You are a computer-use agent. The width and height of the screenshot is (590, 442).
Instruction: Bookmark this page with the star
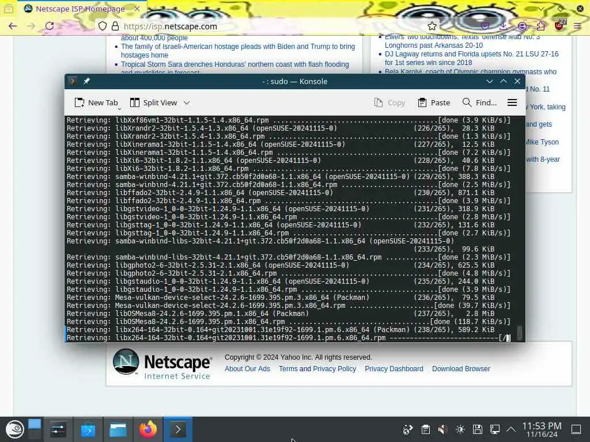coord(432,26)
